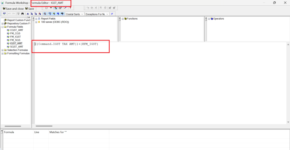Jump to next bookmark icon
This screenshot has height=150, width=290.
tap(32, 14)
